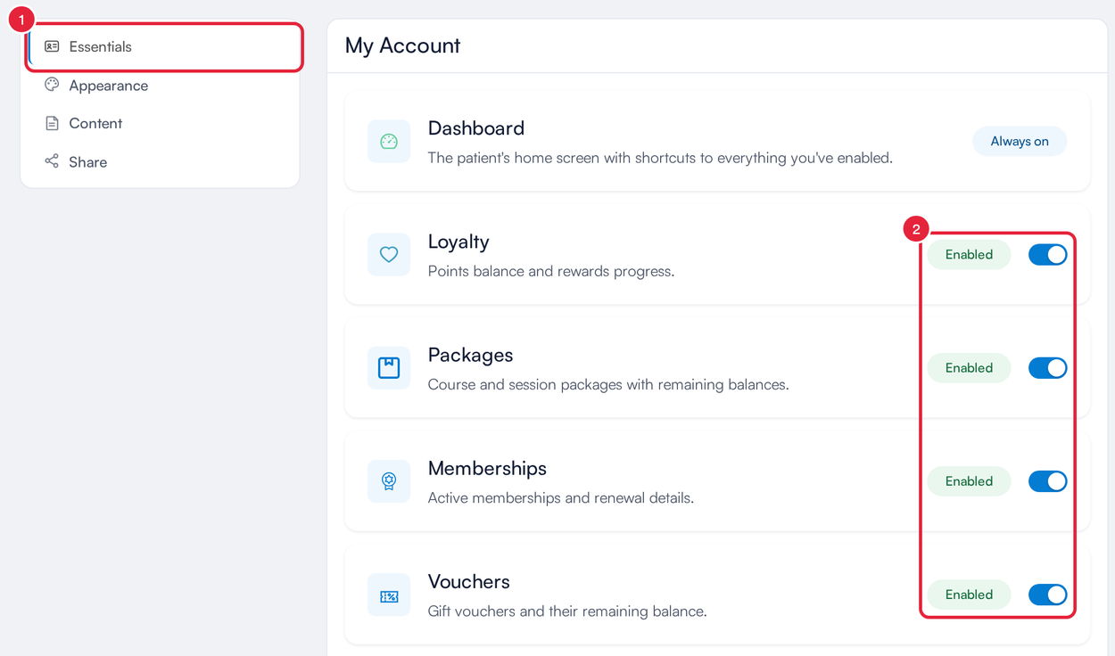This screenshot has height=656, width=1115.
Task: Click the Enabled badge for Packages
Action: click(969, 367)
